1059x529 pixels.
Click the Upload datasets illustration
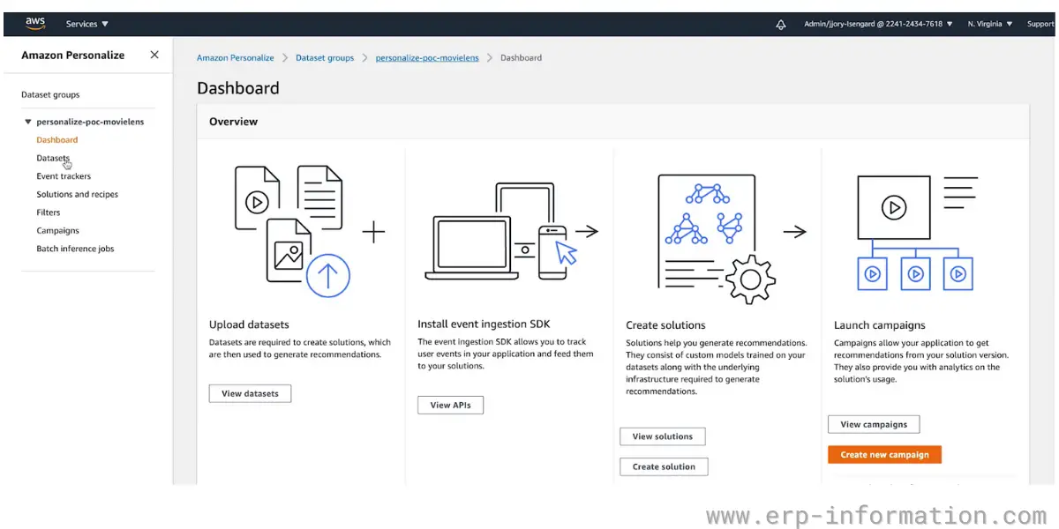(292, 230)
